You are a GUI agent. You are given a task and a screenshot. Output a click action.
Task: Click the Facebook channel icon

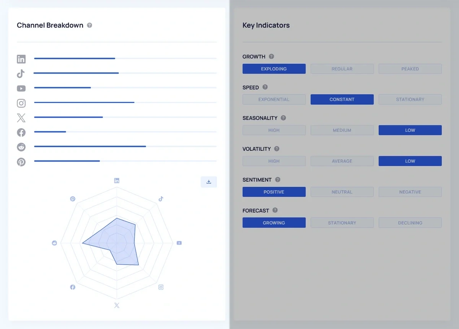[x=21, y=132]
